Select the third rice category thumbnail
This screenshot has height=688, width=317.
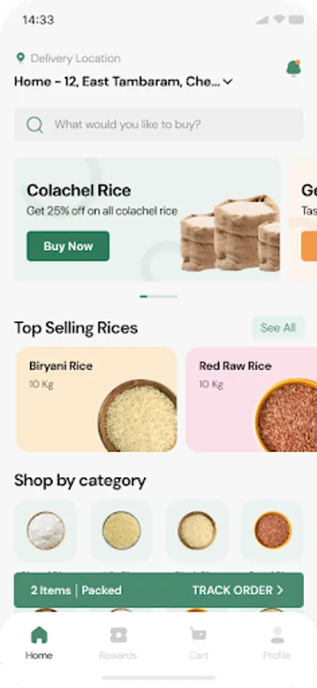197,531
